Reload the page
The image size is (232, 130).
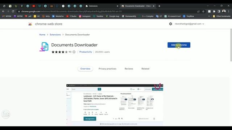click(13, 11)
